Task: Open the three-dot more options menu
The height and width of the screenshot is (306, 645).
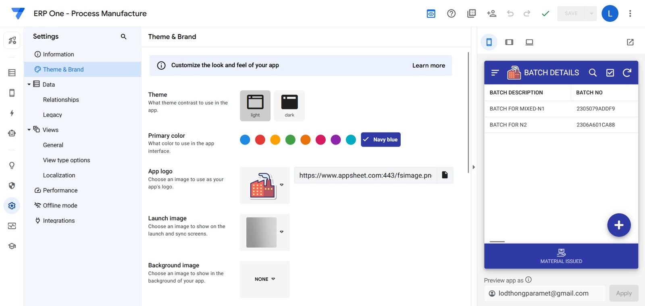Action: (x=630, y=14)
